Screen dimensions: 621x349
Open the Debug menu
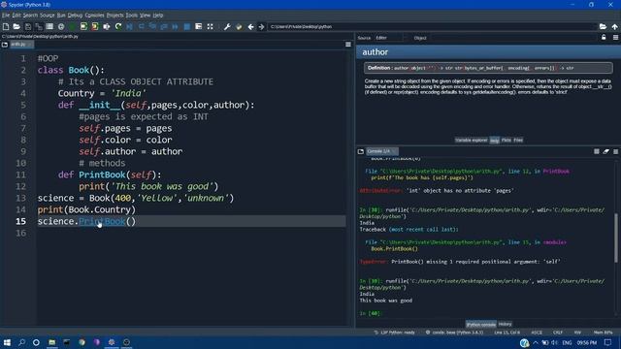coord(75,16)
